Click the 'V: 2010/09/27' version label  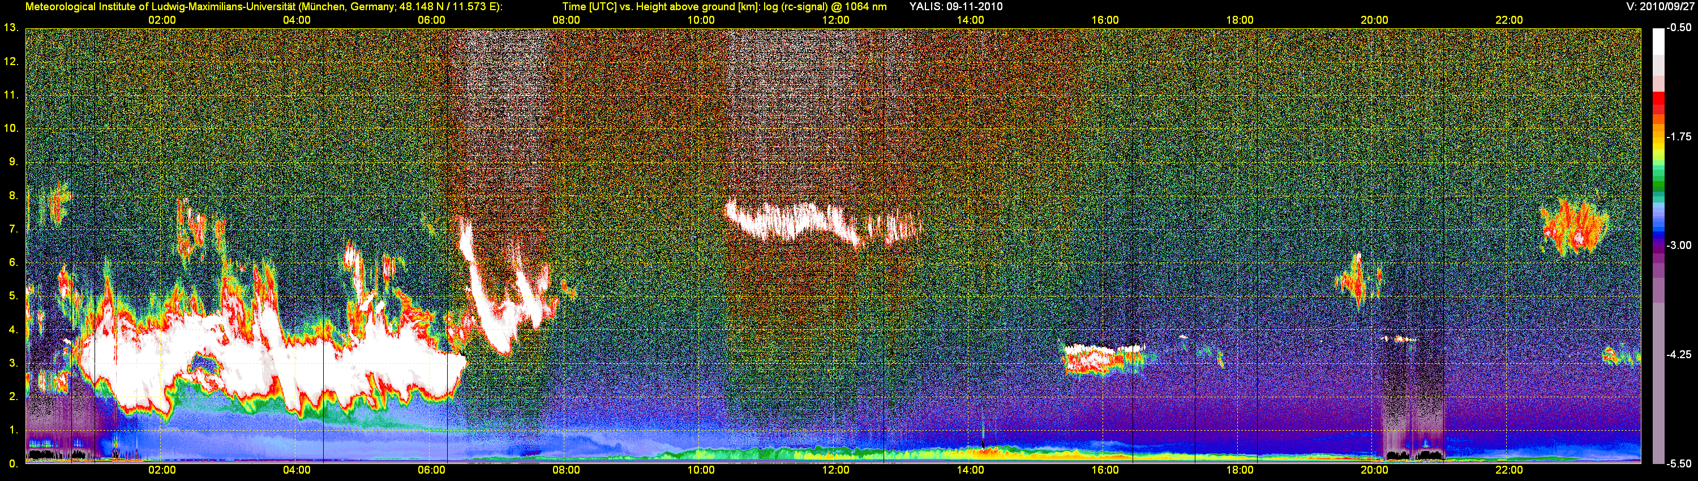pyautogui.click(x=1659, y=7)
